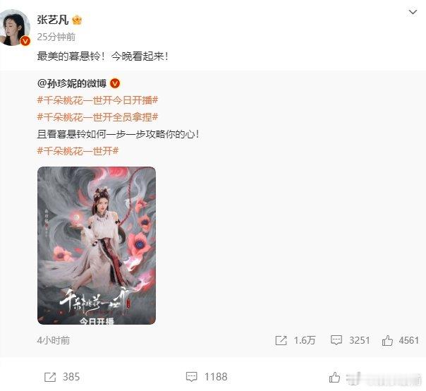Enlarge the drama poster image
This screenshot has height=391, width=426.
click(x=97, y=246)
